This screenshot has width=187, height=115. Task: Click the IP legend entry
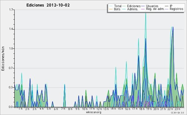(169, 6)
